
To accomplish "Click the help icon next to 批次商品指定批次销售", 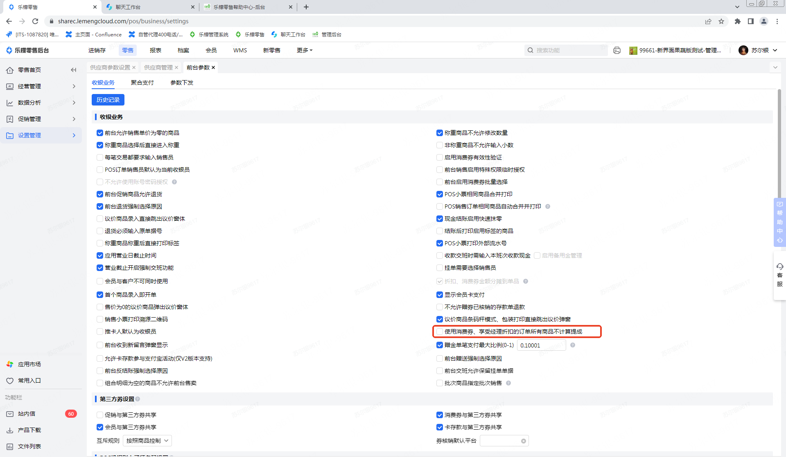I will coord(508,383).
